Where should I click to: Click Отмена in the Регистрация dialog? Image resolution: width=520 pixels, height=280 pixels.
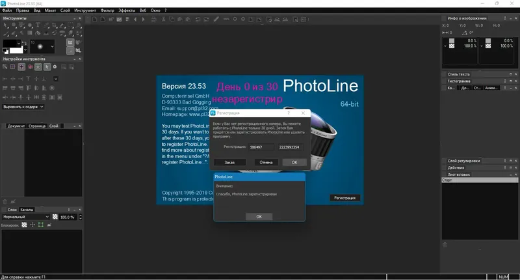266,162
